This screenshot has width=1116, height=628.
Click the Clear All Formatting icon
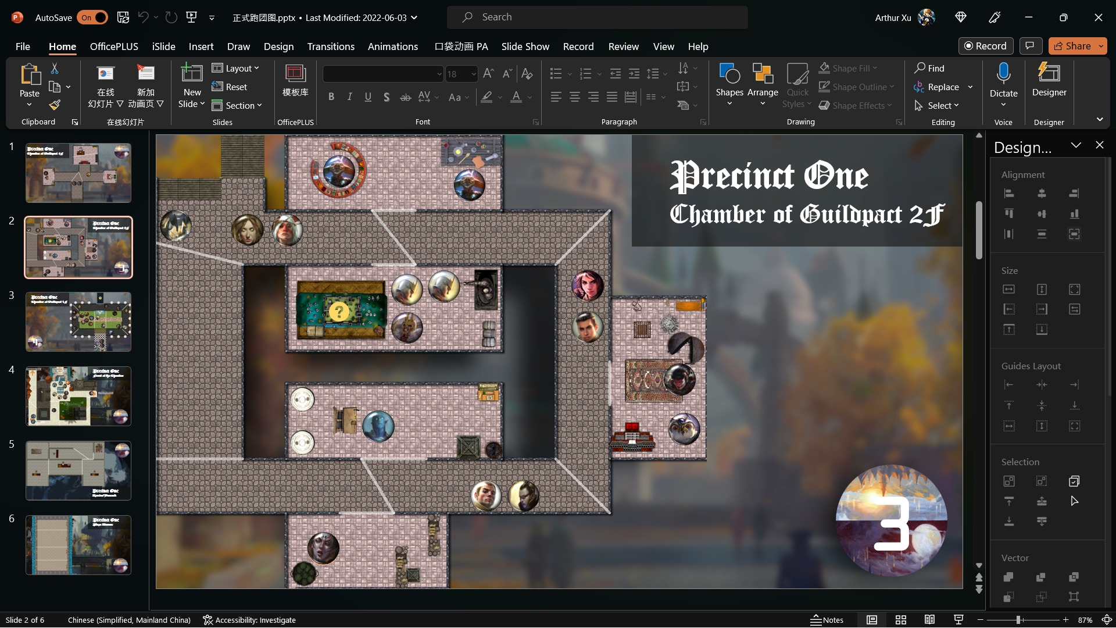click(x=527, y=74)
